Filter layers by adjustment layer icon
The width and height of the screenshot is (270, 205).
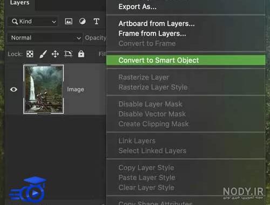click(x=83, y=22)
